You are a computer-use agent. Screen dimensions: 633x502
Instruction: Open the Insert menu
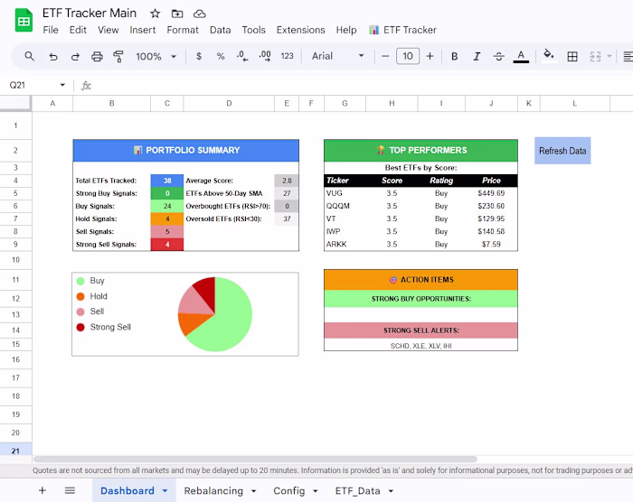pos(143,30)
